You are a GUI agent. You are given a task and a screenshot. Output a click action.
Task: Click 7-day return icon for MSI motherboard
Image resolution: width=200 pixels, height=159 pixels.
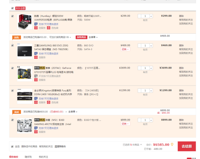click(x=36, y=128)
